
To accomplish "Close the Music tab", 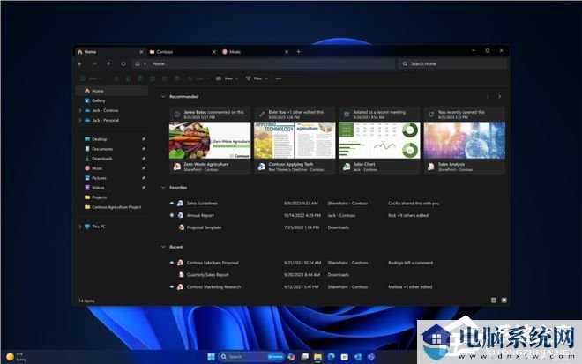I will [287, 52].
